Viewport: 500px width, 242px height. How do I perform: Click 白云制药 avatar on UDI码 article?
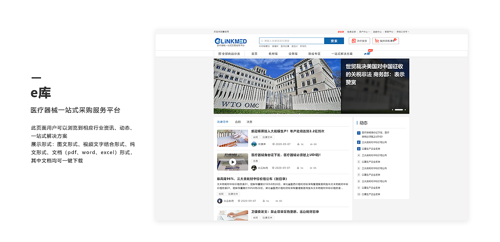click(x=254, y=168)
